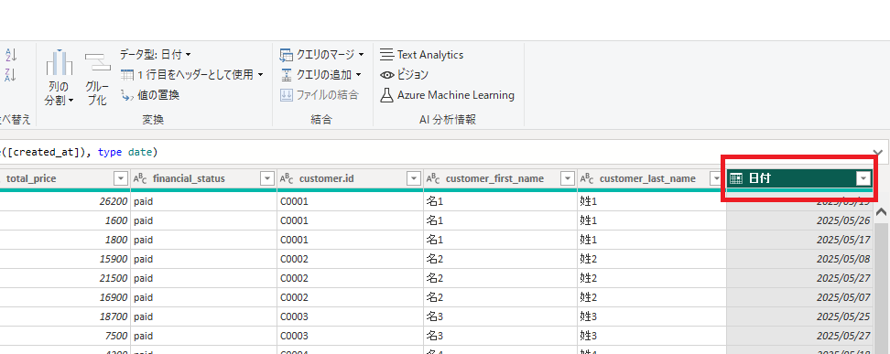Open Text Analytics
The height and width of the screenshot is (354, 890).
pos(422,55)
